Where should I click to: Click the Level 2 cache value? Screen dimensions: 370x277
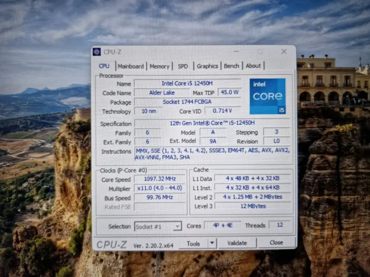click(x=253, y=197)
